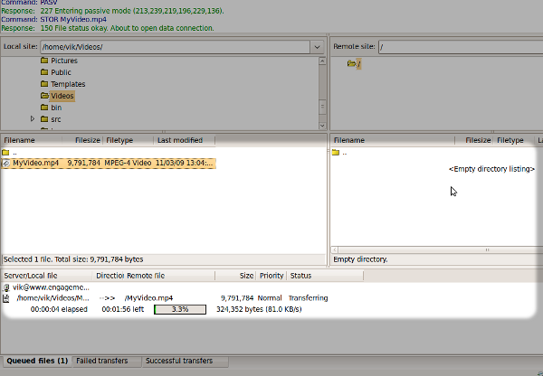This screenshot has height=376, width=543.
Task: Click the Templates folder icon
Action: point(44,84)
